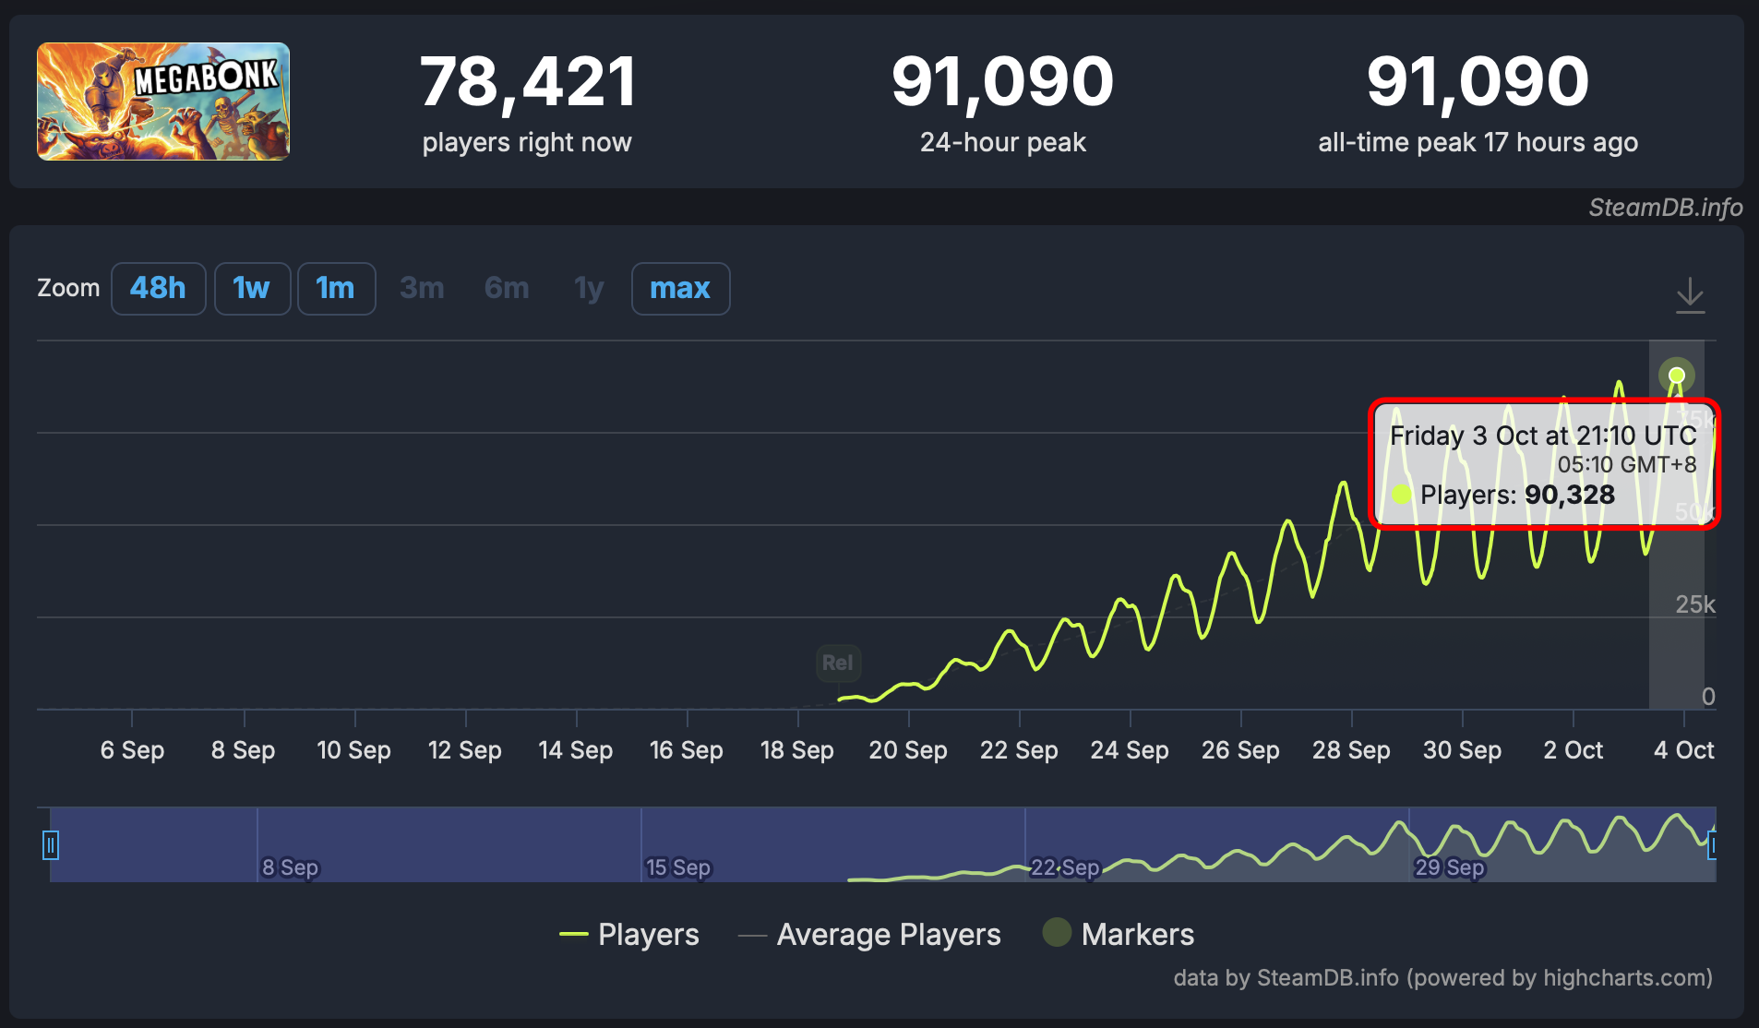The height and width of the screenshot is (1028, 1759).
Task: Hide the Markers series in legend
Action: [x=1137, y=935]
